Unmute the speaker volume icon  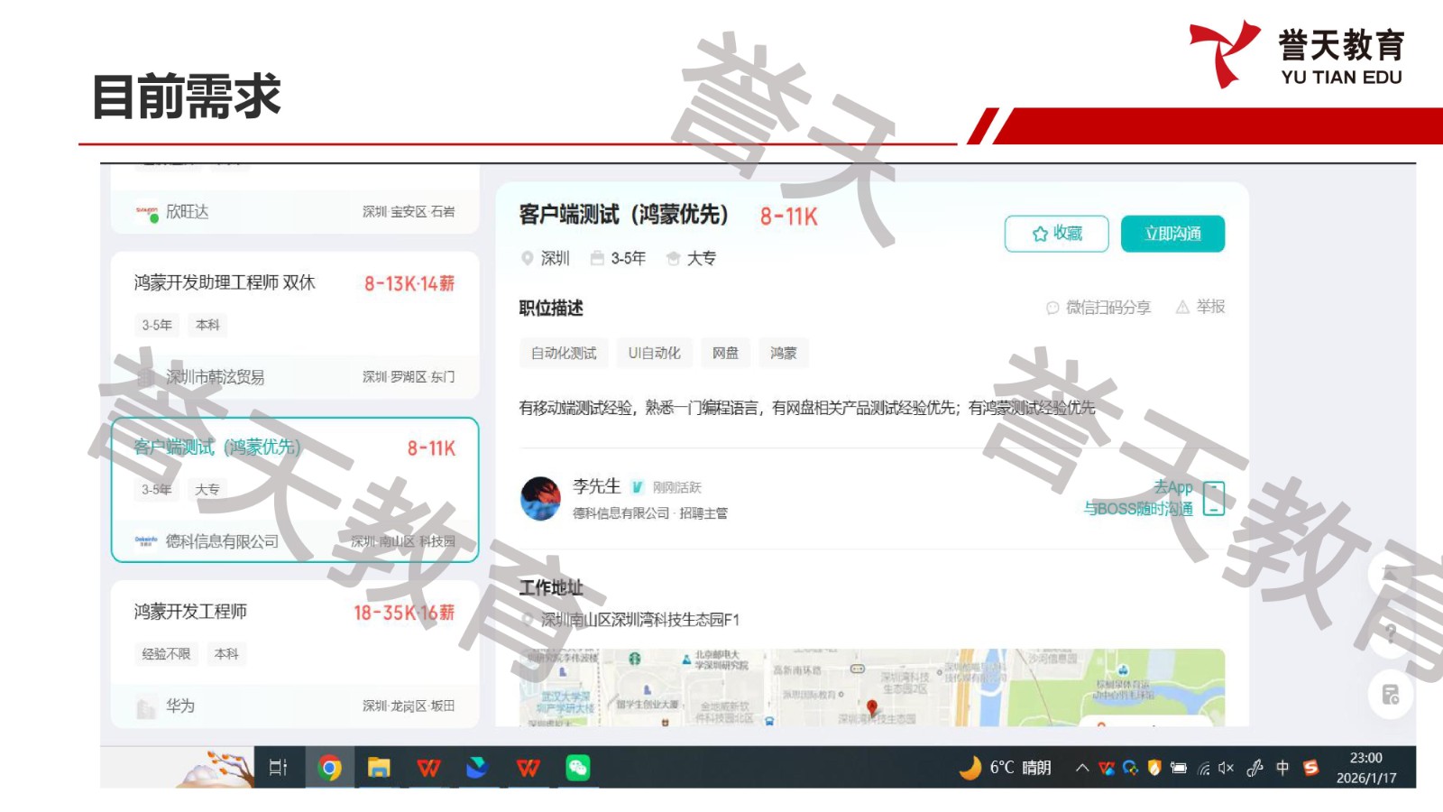(x=1226, y=768)
